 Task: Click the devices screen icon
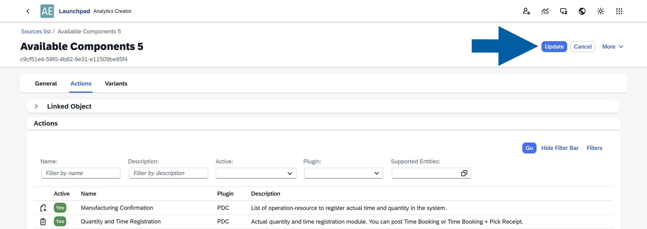563,11
